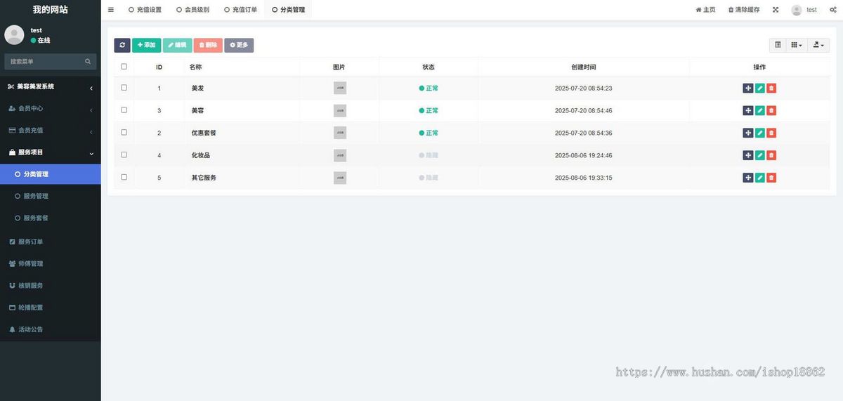The width and height of the screenshot is (843, 401).
Task: Open 服务套餐 in the sidebar
Action: pyautogui.click(x=51, y=218)
